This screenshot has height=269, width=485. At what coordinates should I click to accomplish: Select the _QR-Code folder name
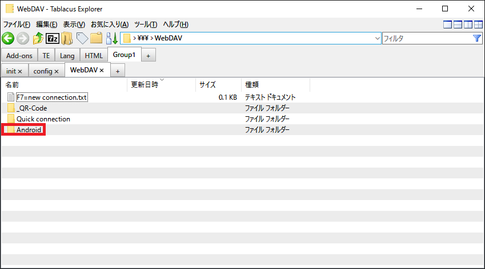[32, 108]
